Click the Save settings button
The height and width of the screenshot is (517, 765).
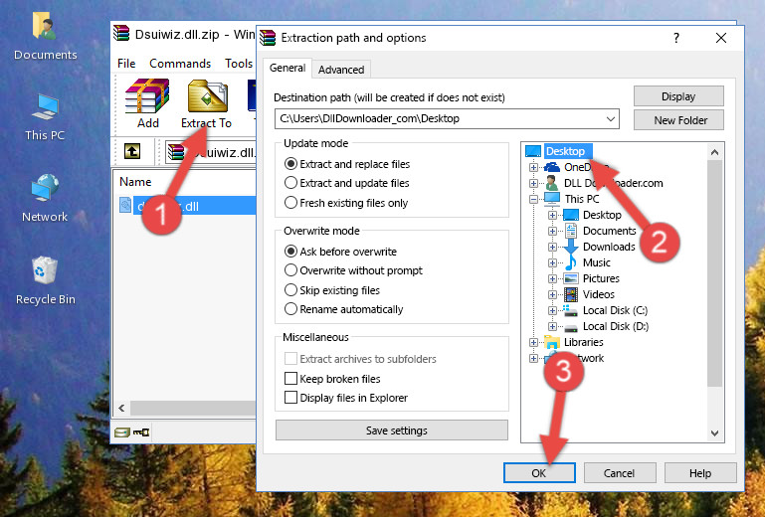point(391,431)
